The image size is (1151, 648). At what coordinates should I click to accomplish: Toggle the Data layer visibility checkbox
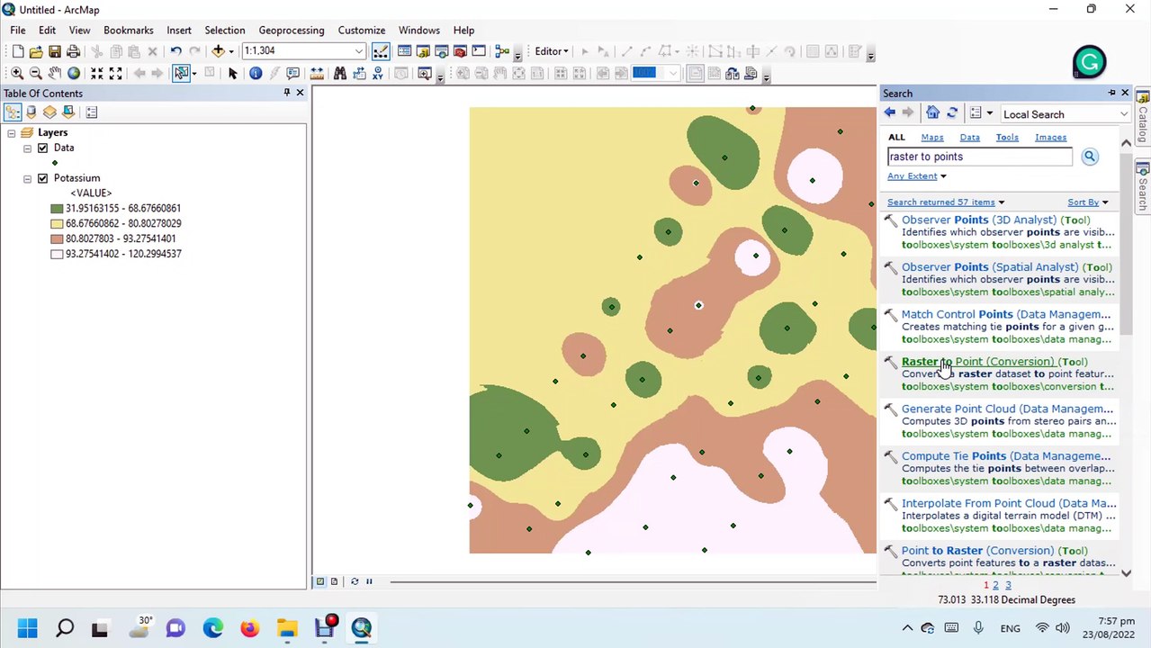(42, 148)
